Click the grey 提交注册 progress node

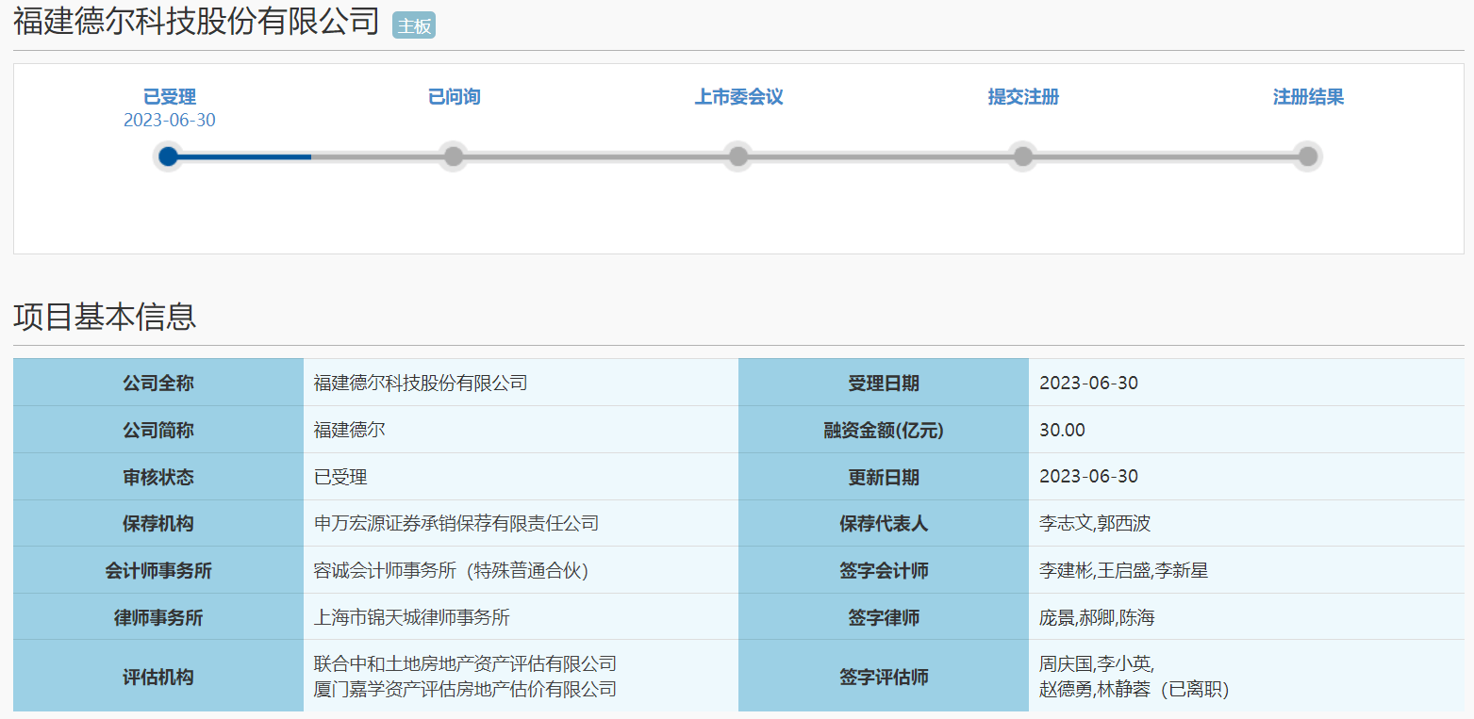click(1023, 156)
